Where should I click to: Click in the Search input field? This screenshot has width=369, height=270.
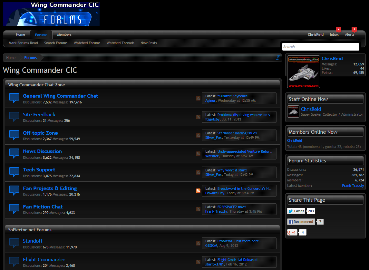click(320, 47)
